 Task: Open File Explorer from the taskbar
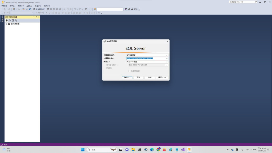[133, 150]
